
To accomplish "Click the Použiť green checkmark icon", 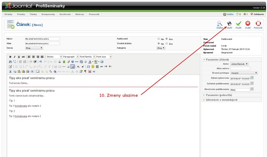I will 239,23.
